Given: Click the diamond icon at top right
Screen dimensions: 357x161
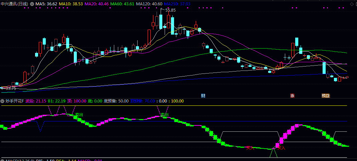Looking at the screenshot, I should pos(351,4).
